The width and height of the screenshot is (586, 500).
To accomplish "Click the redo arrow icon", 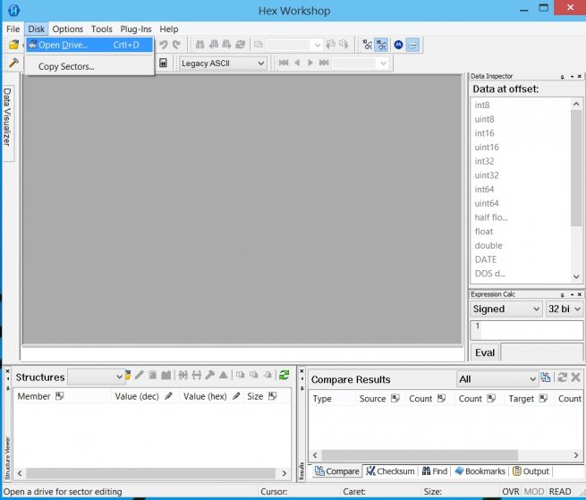I will coord(176,45).
